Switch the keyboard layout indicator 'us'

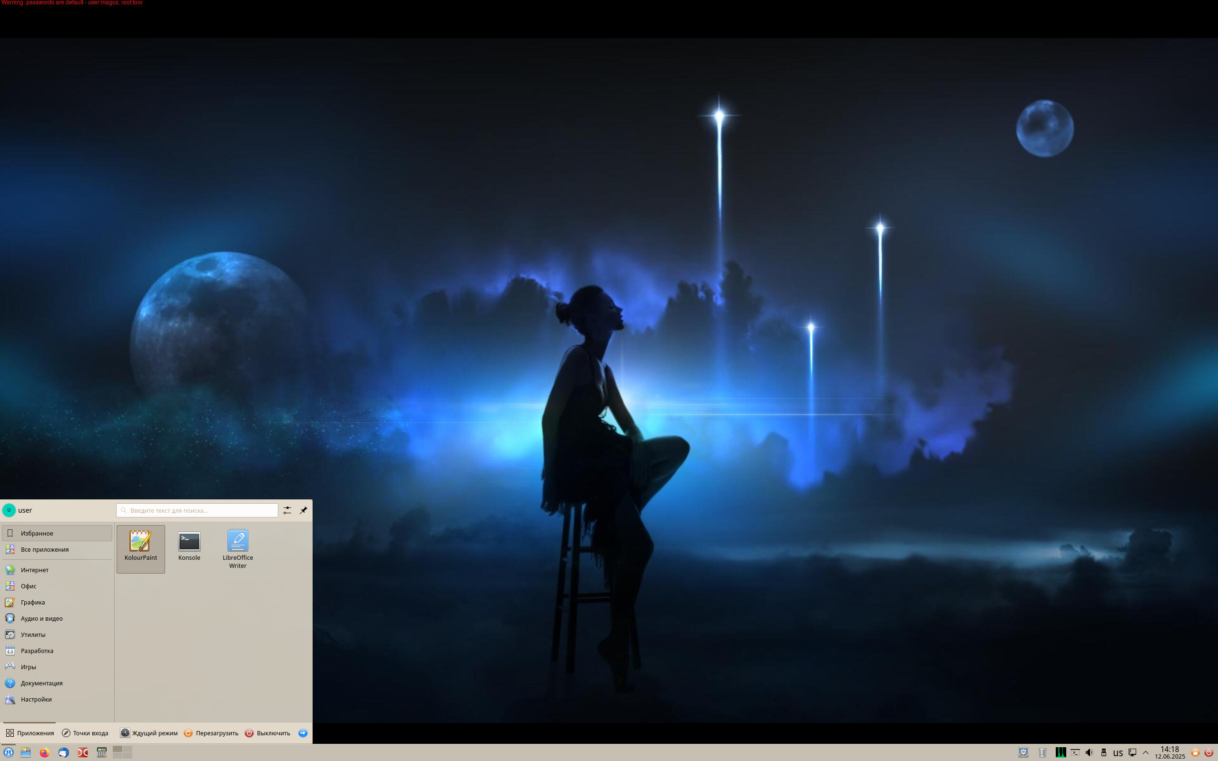tap(1118, 753)
